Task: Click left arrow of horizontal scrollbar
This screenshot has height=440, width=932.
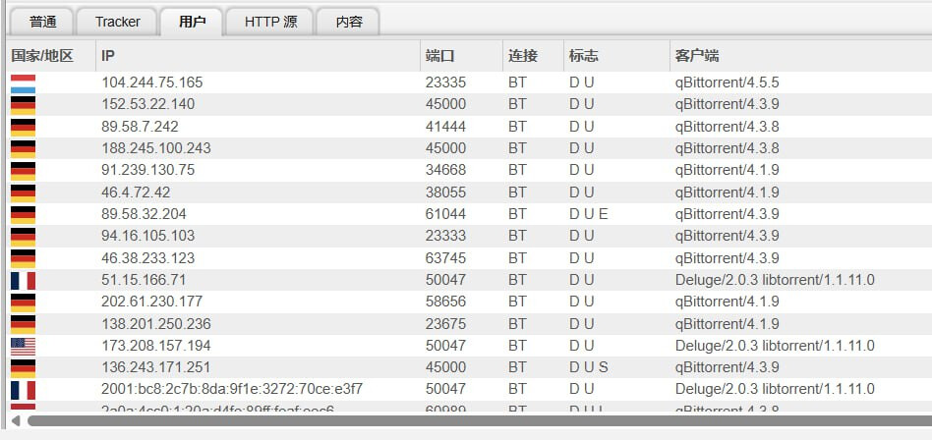Action: coord(15,420)
